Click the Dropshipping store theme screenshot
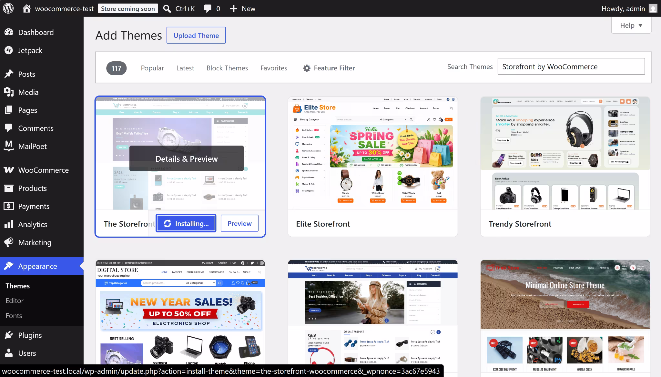This screenshot has height=377, width=661. click(x=373, y=312)
